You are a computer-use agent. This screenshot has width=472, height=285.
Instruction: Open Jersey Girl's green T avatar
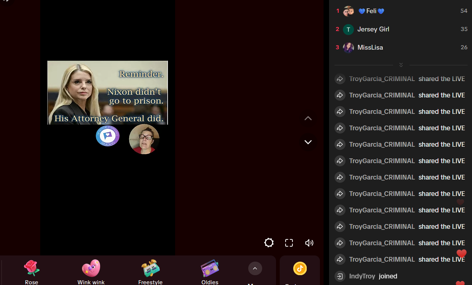click(348, 29)
